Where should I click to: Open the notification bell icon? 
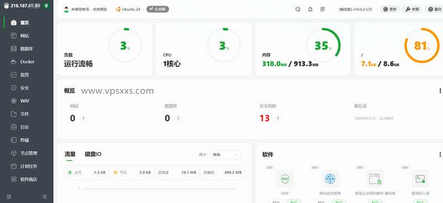(310, 9)
